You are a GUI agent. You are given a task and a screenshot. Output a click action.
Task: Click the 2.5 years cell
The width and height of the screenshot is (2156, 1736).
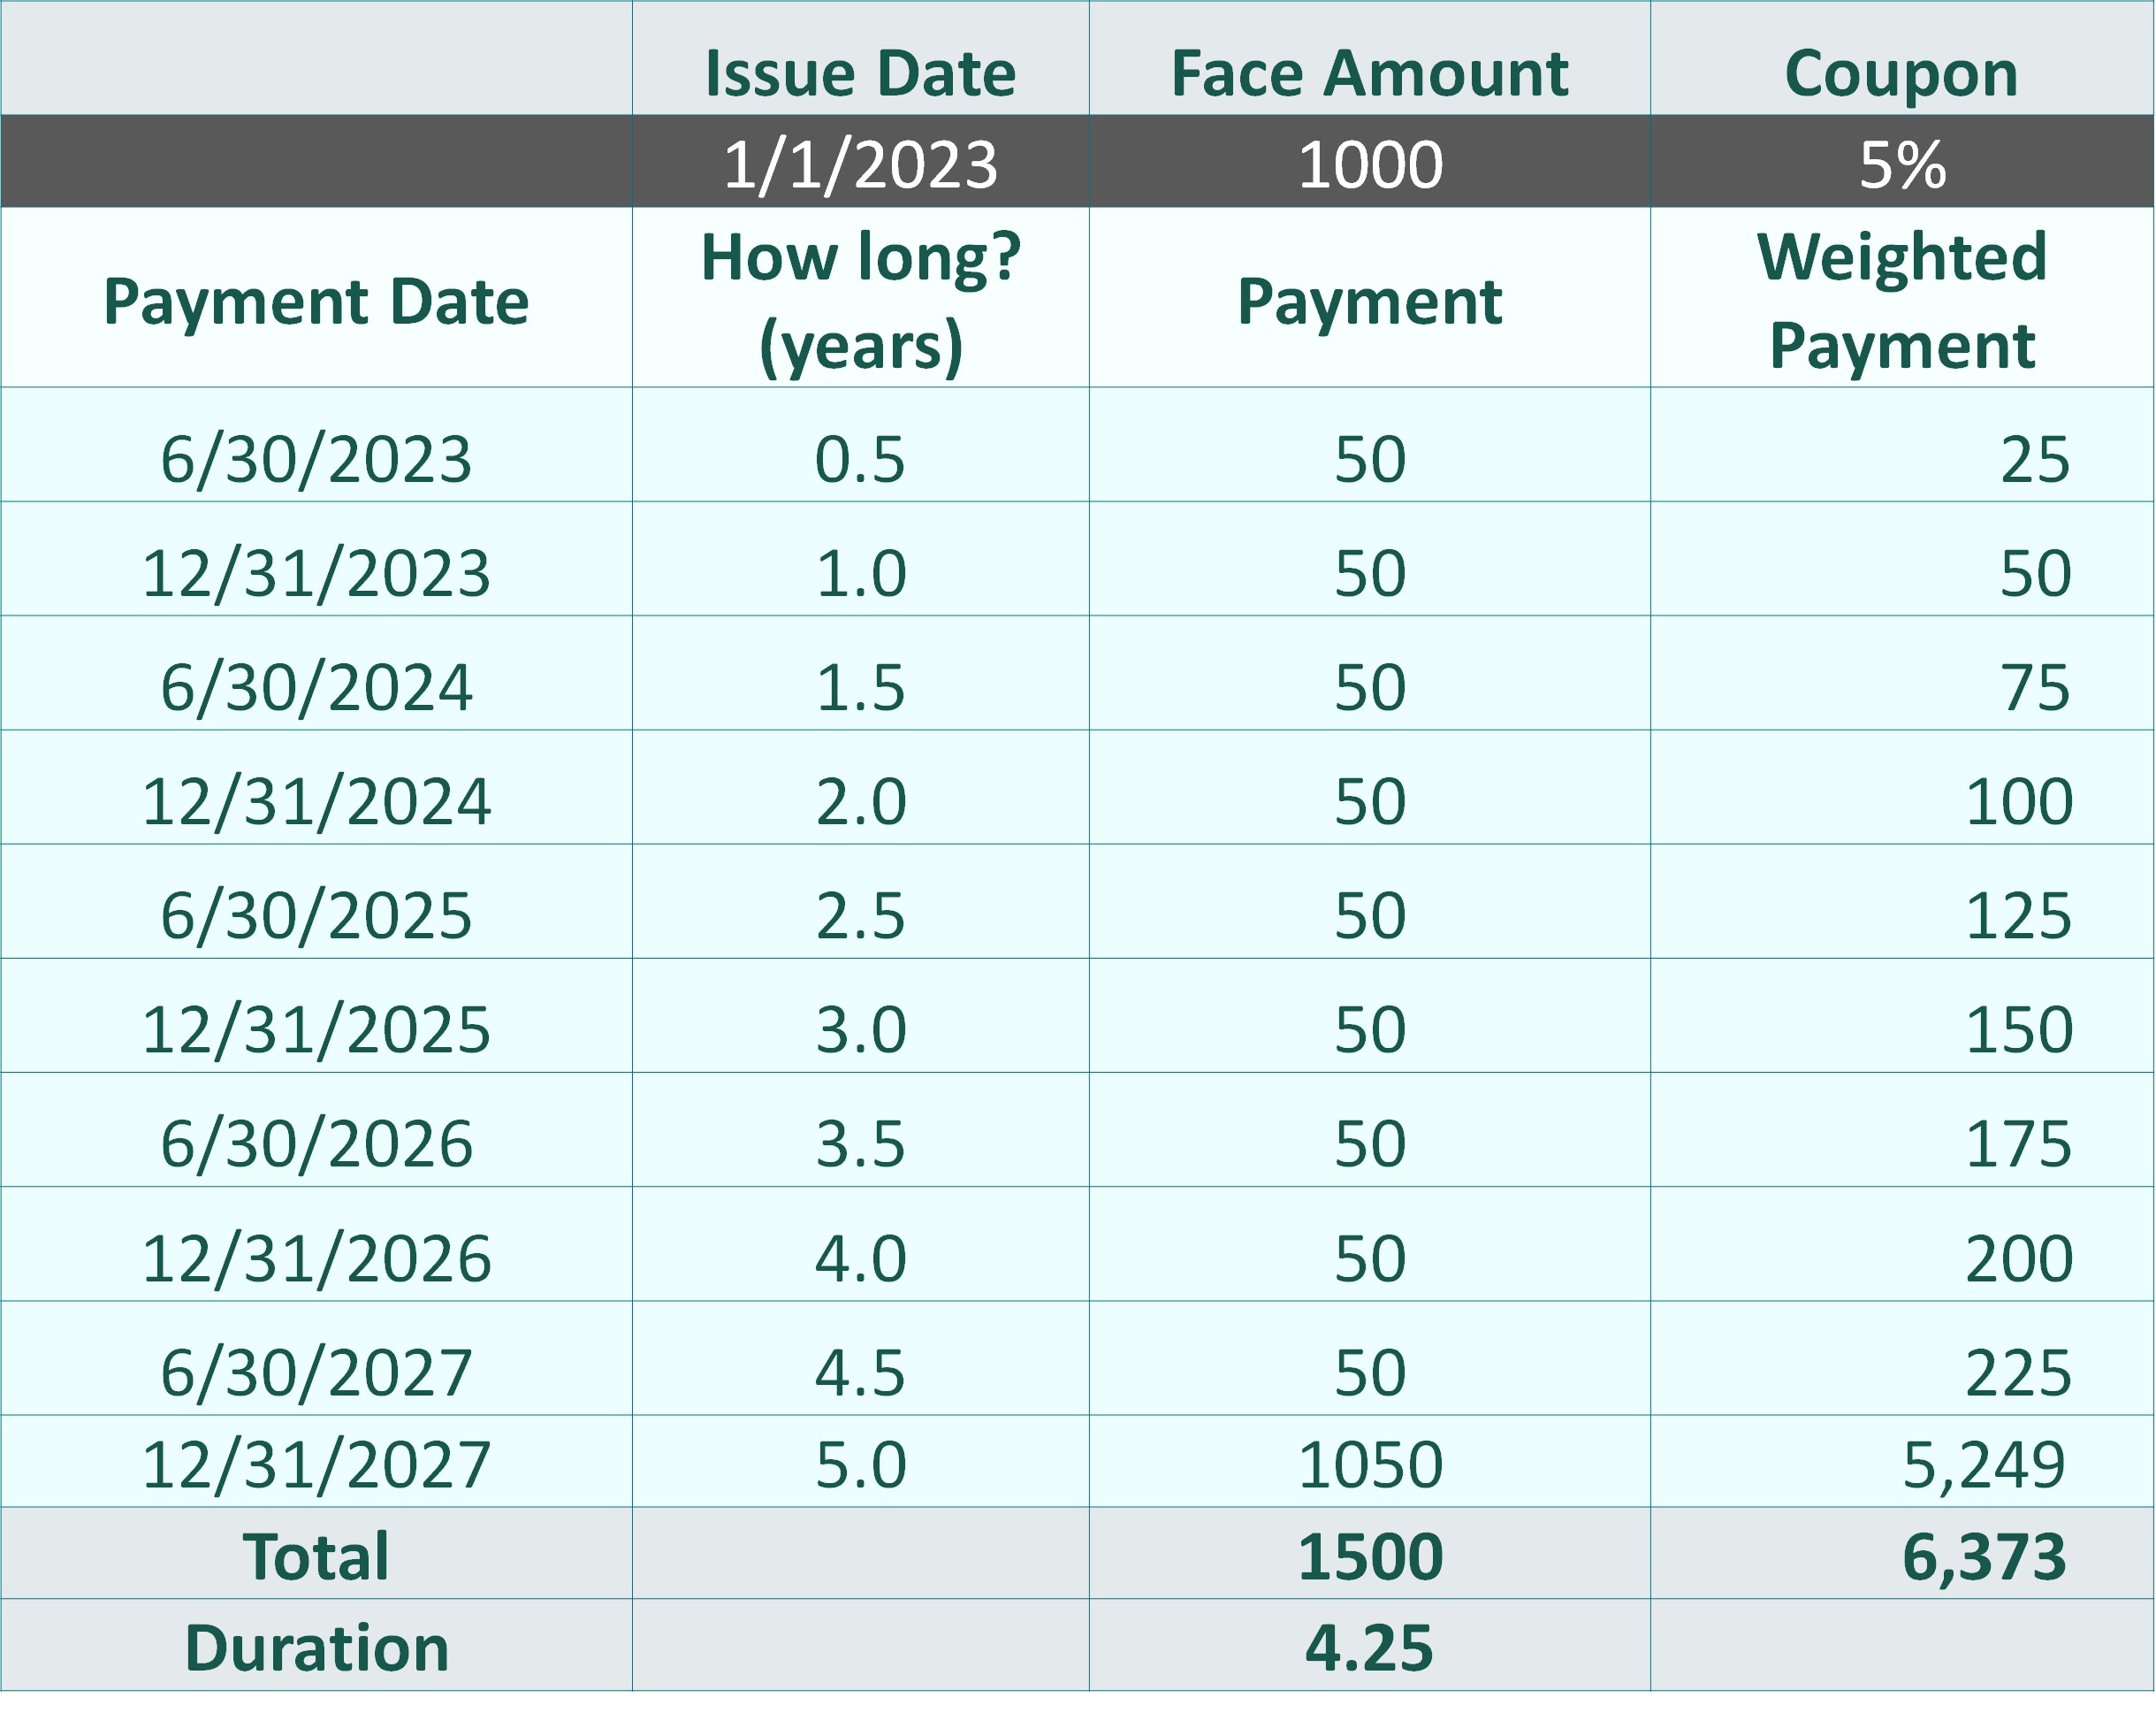point(860,901)
